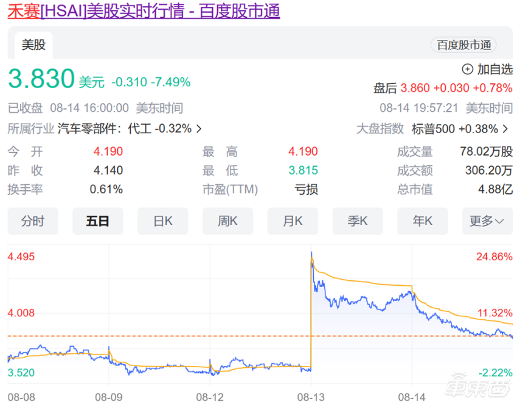Image resolution: width=517 pixels, height=405 pixels.
Task: Click the plus icon beside 加自选
Action: pos(467,69)
